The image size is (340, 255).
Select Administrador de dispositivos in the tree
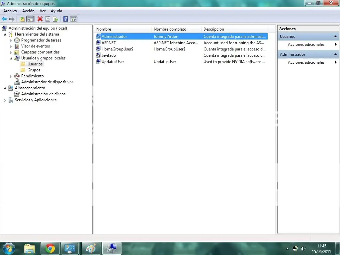(47, 82)
